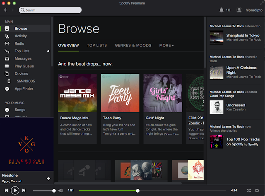Add Firestone to Your Music with plus icon
Screen dimensions: 265x196
pyautogui.click(x=48, y=179)
